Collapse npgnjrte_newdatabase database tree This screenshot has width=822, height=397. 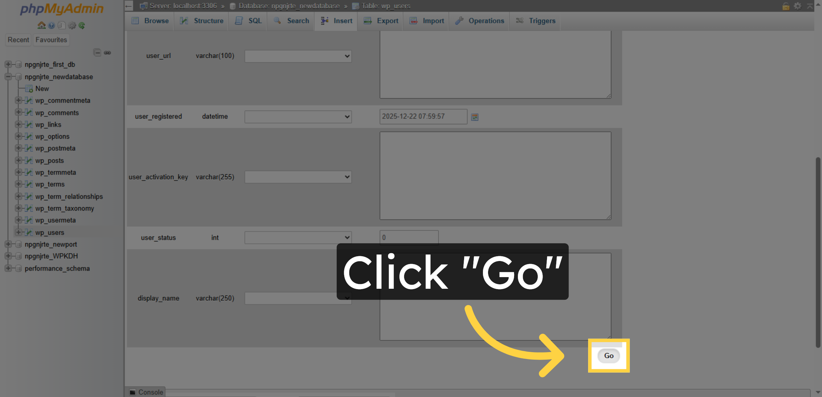pyautogui.click(x=8, y=77)
